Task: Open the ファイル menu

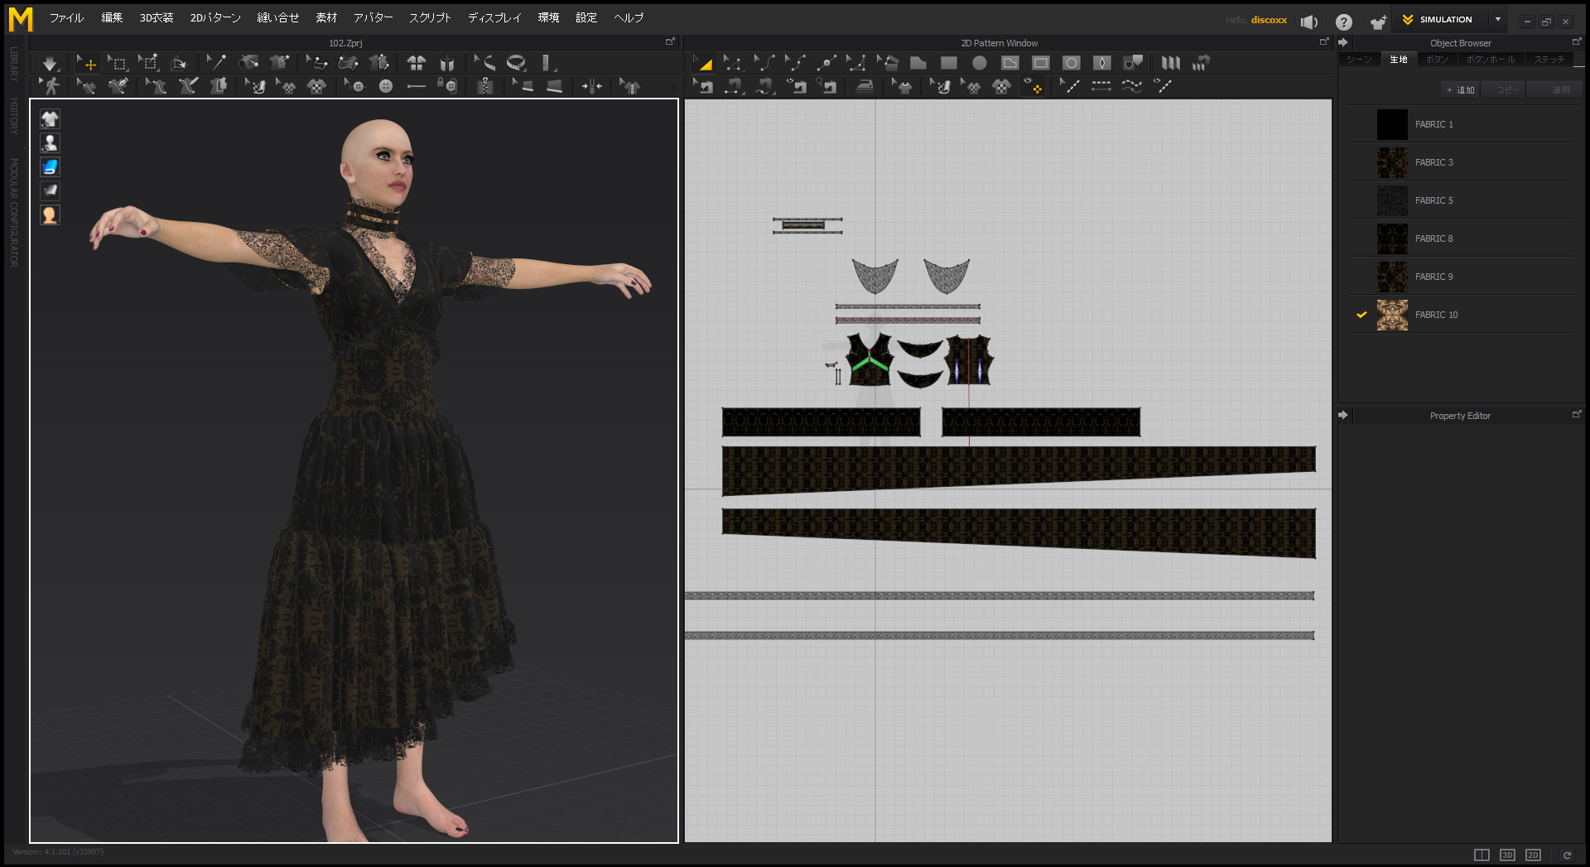Action: [x=66, y=18]
